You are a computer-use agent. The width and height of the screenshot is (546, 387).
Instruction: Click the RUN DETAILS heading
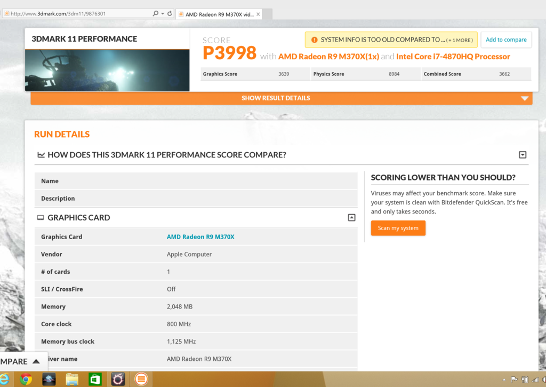62,134
